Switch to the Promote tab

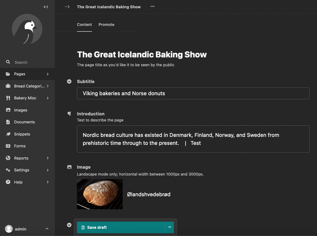[106, 24]
